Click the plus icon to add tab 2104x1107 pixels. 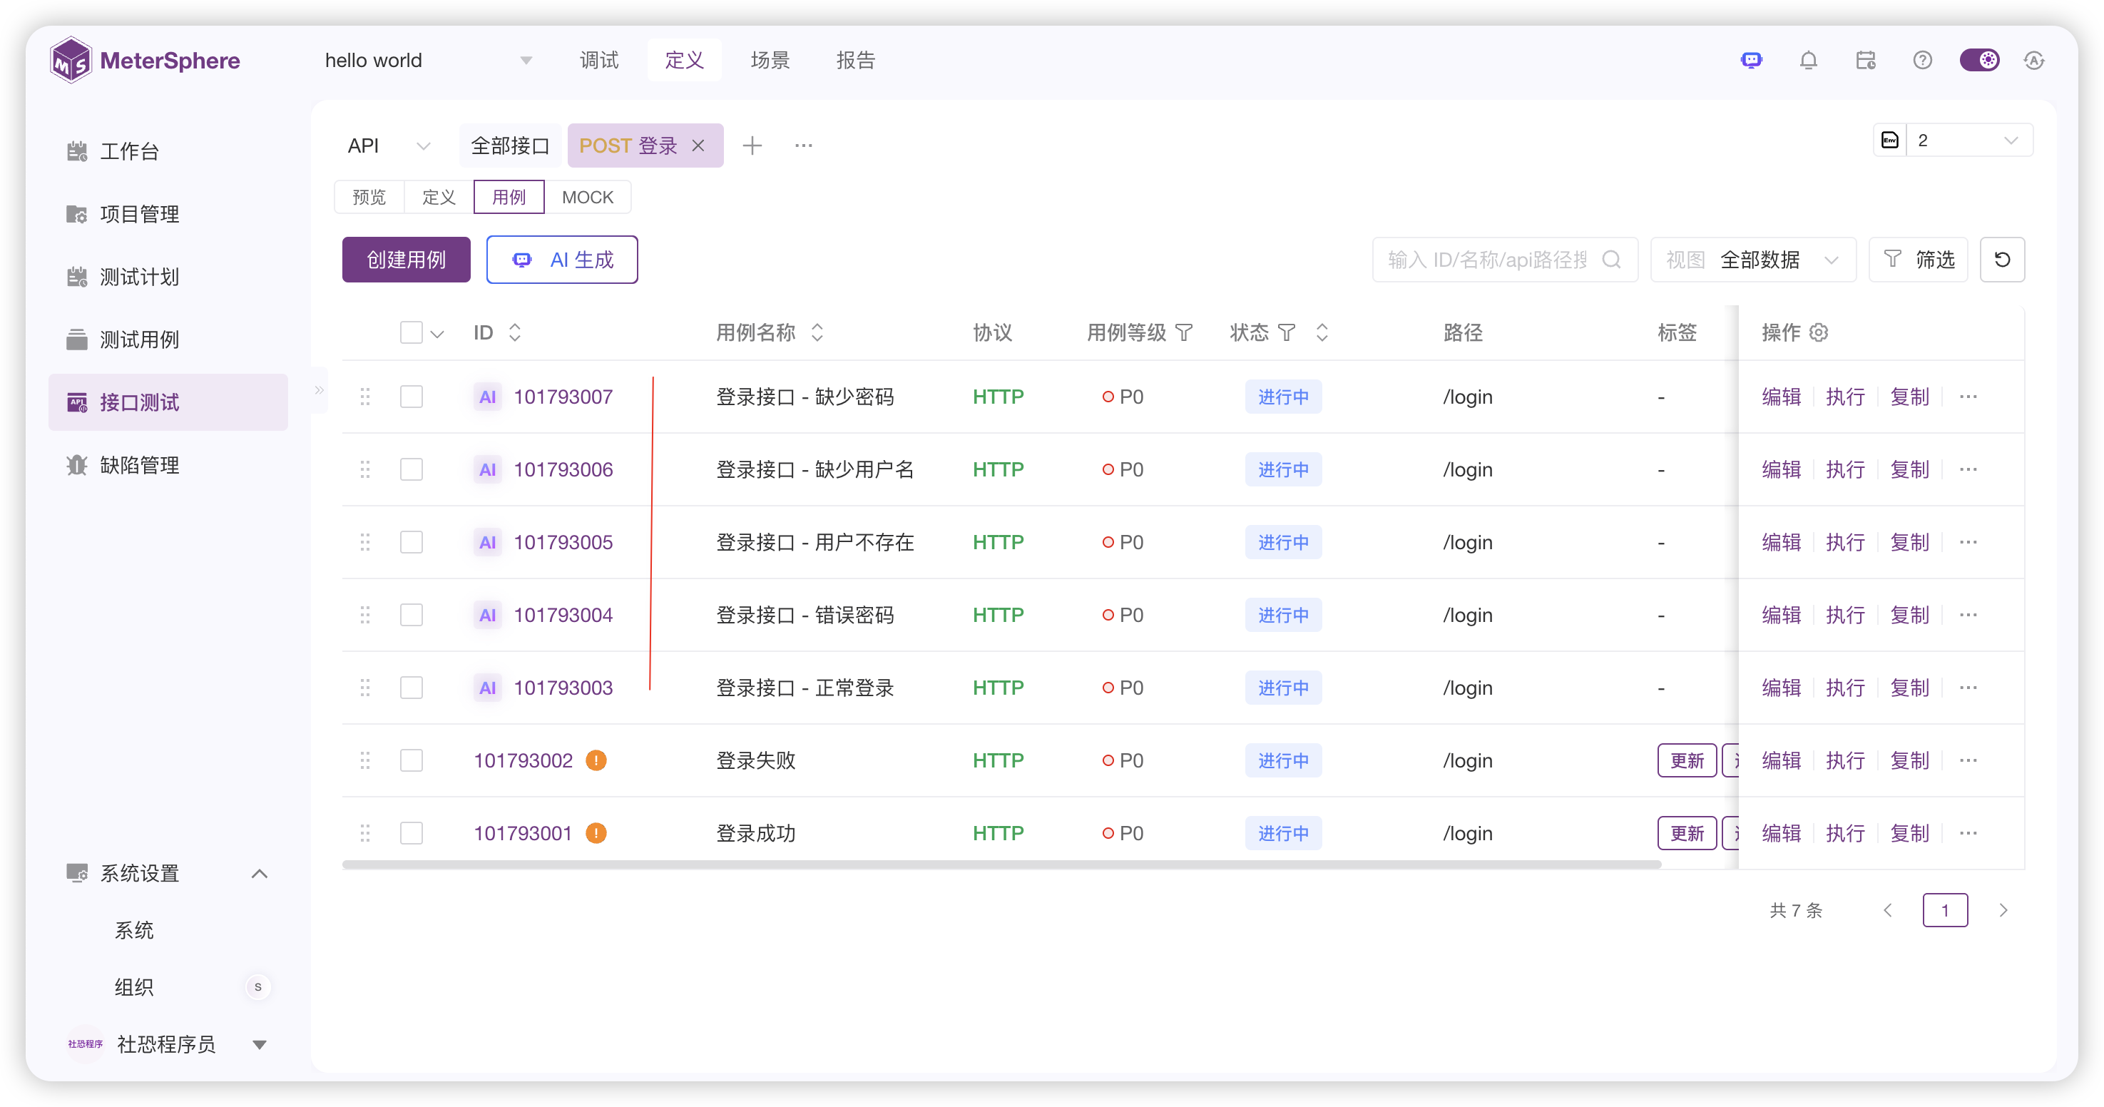752,146
